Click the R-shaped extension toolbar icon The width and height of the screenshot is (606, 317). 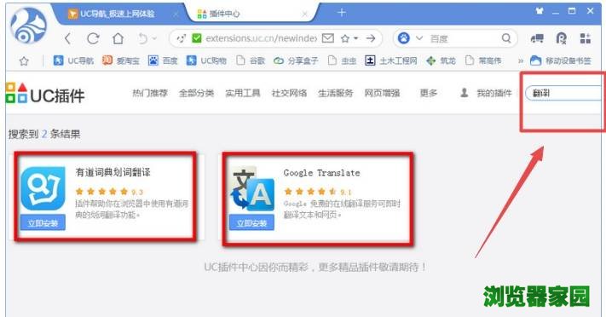(561, 38)
